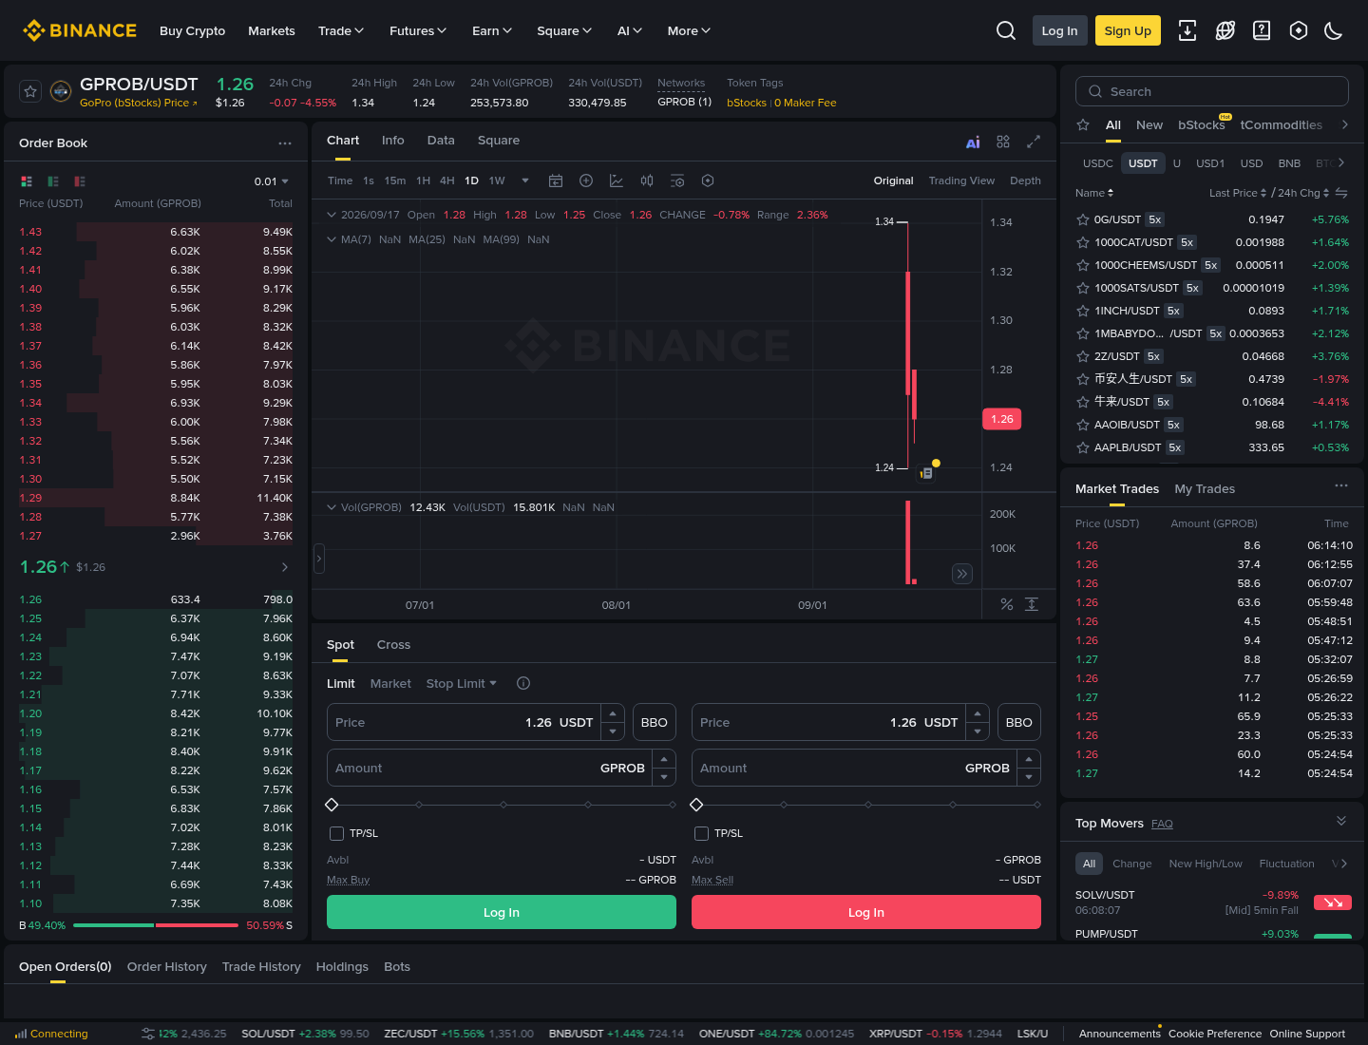Show buy orders only view in order book
Image resolution: width=1368 pixels, height=1045 pixels.
(53, 181)
